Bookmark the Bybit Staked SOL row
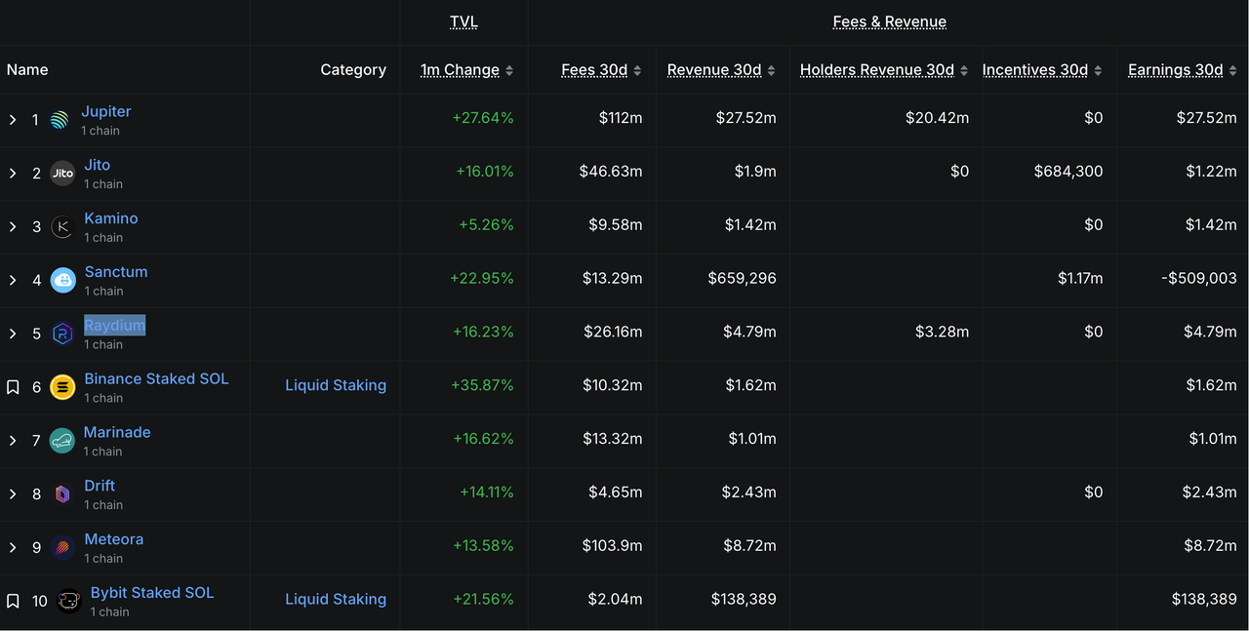1249x631 pixels. coord(13,601)
